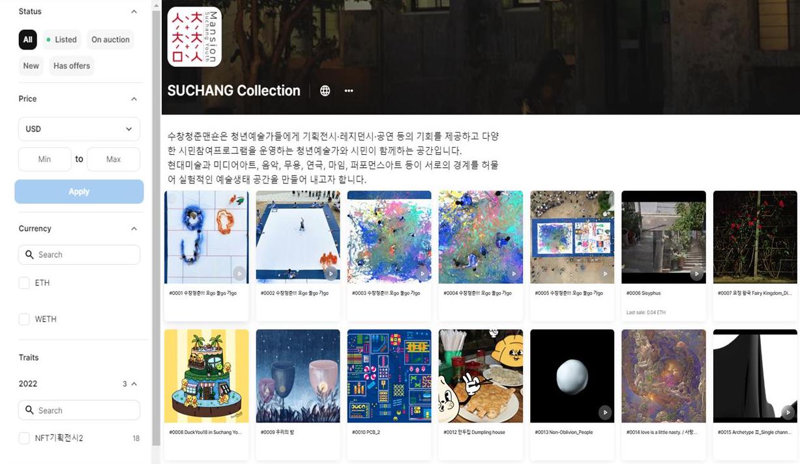
Task: Check the ETH currency checkbox
Action: pos(24,282)
